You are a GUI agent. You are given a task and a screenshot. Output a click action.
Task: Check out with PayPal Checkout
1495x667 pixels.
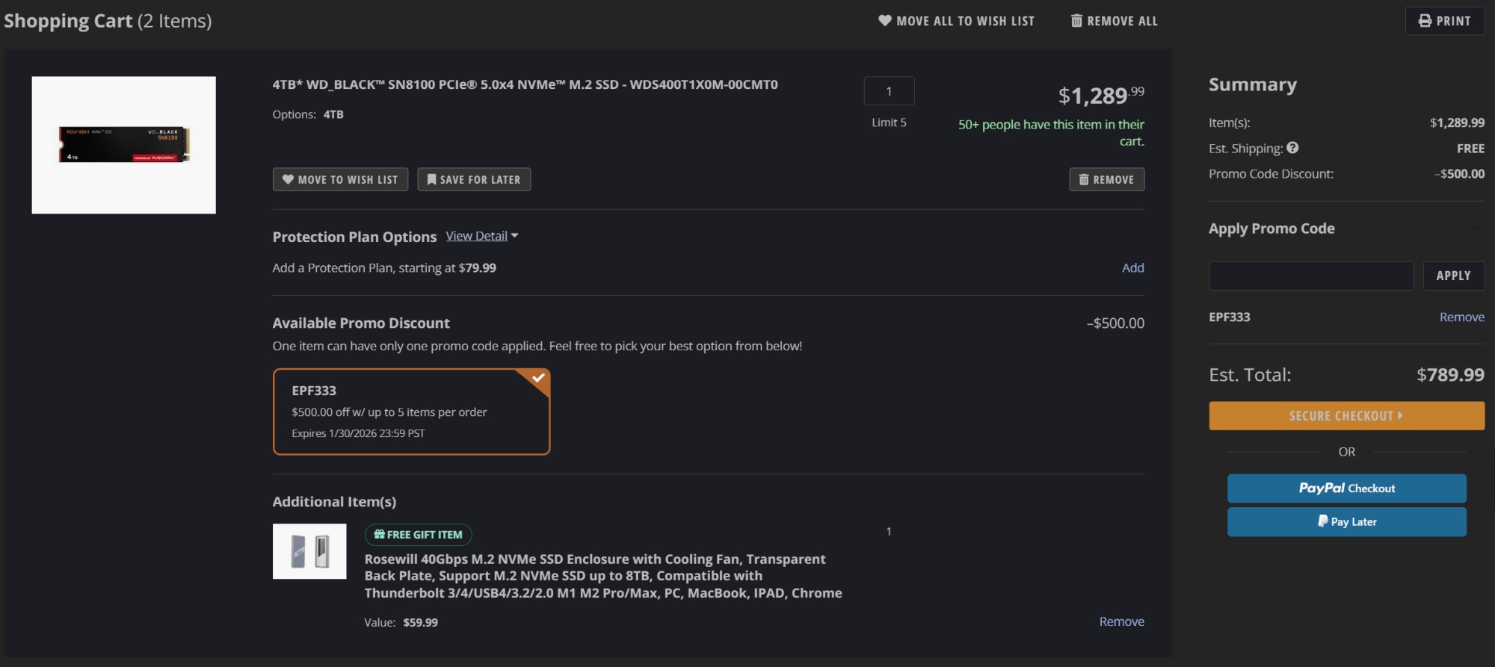(x=1346, y=488)
